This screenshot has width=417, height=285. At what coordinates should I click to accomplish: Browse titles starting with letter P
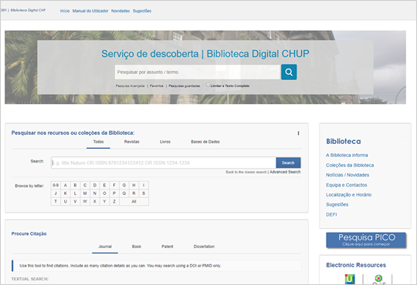click(114, 193)
